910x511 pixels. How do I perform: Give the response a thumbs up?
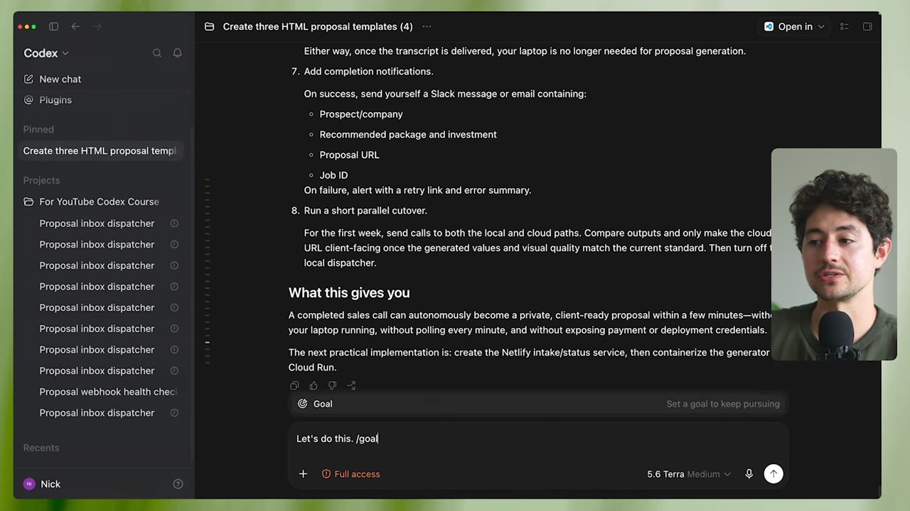[314, 385]
